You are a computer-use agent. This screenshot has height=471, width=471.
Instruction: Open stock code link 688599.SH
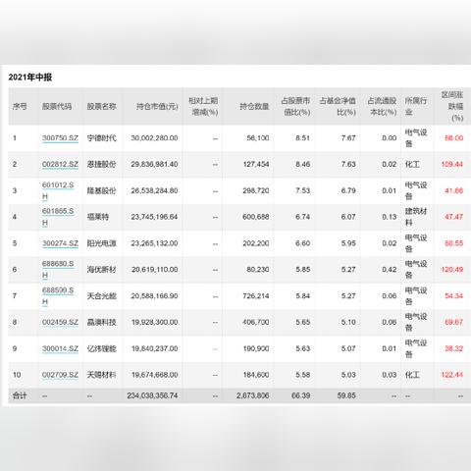(58, 296)
